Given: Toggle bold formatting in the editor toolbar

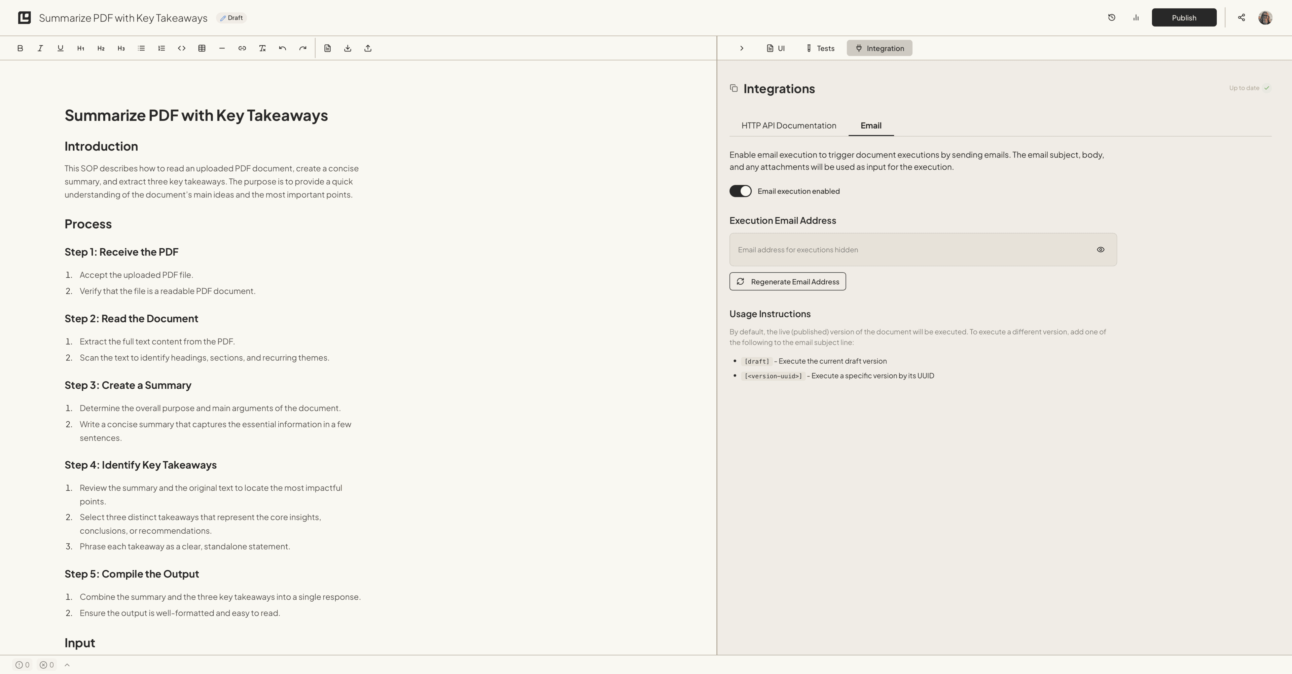Looking at the screenshot, I should click(x=20, y=48).
